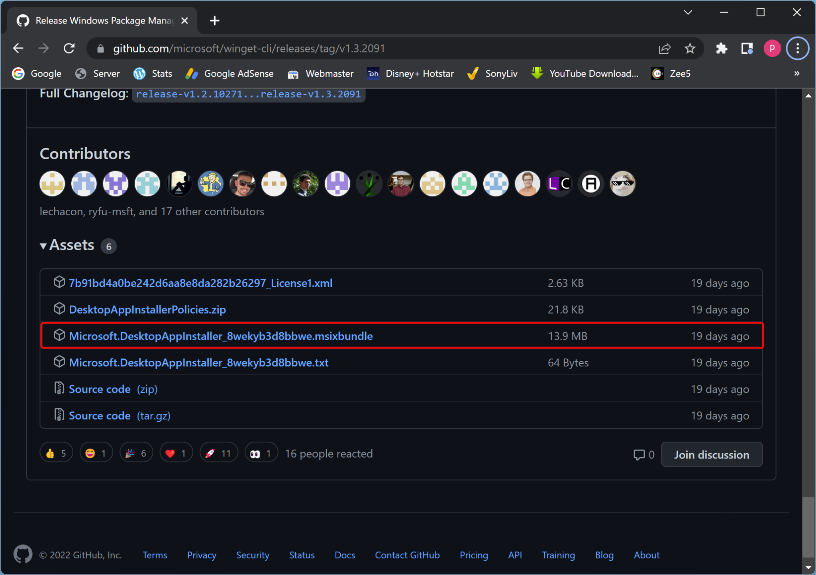Open the Chrome three-dot menu
This screenshot has width=816, height=575.
[797, 49]
